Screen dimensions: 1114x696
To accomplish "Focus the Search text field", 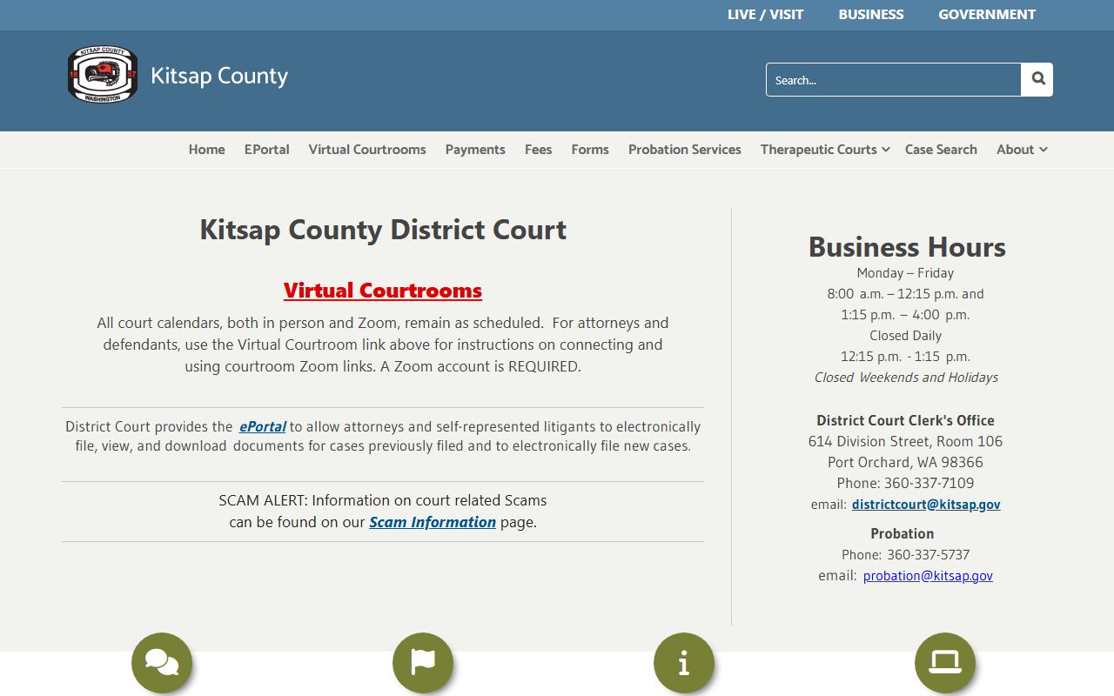I will pos(894,79).
